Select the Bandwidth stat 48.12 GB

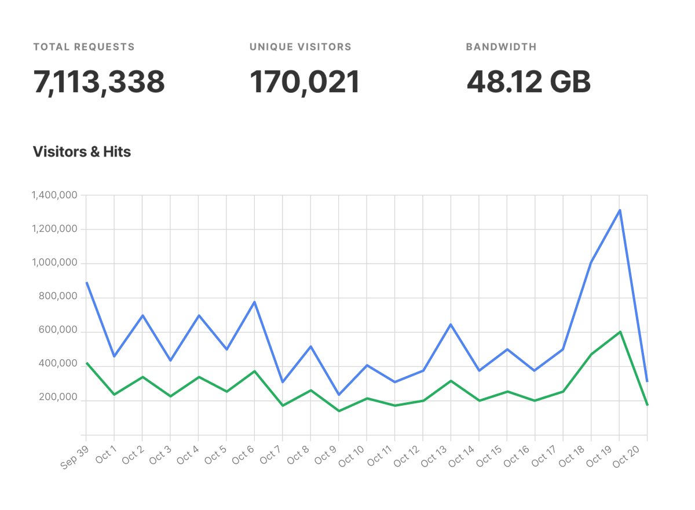point(529,81)
